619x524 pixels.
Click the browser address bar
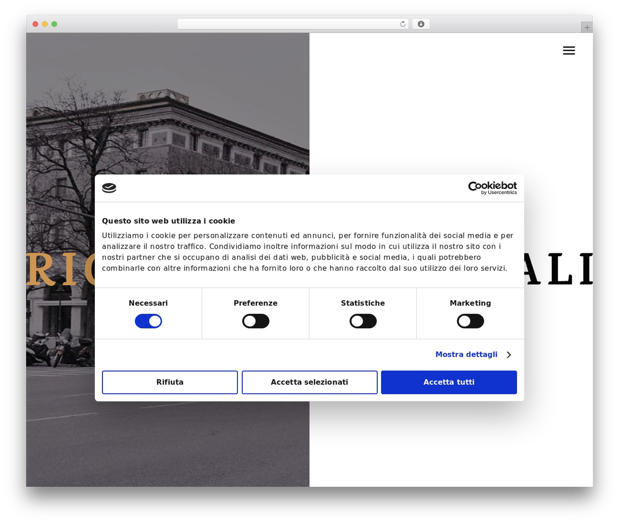pos(293,24)
